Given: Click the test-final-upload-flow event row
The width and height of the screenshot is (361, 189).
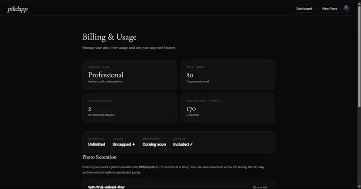Looking at the screenshot, I should pos(179,184).
